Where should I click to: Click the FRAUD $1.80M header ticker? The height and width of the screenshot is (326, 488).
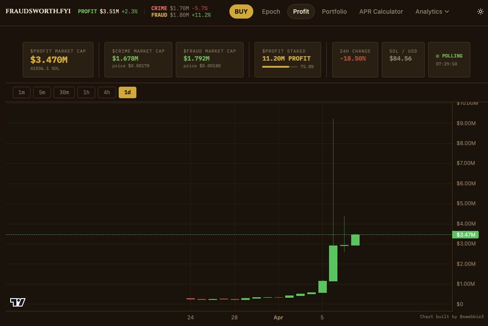[x=181, y=15]
